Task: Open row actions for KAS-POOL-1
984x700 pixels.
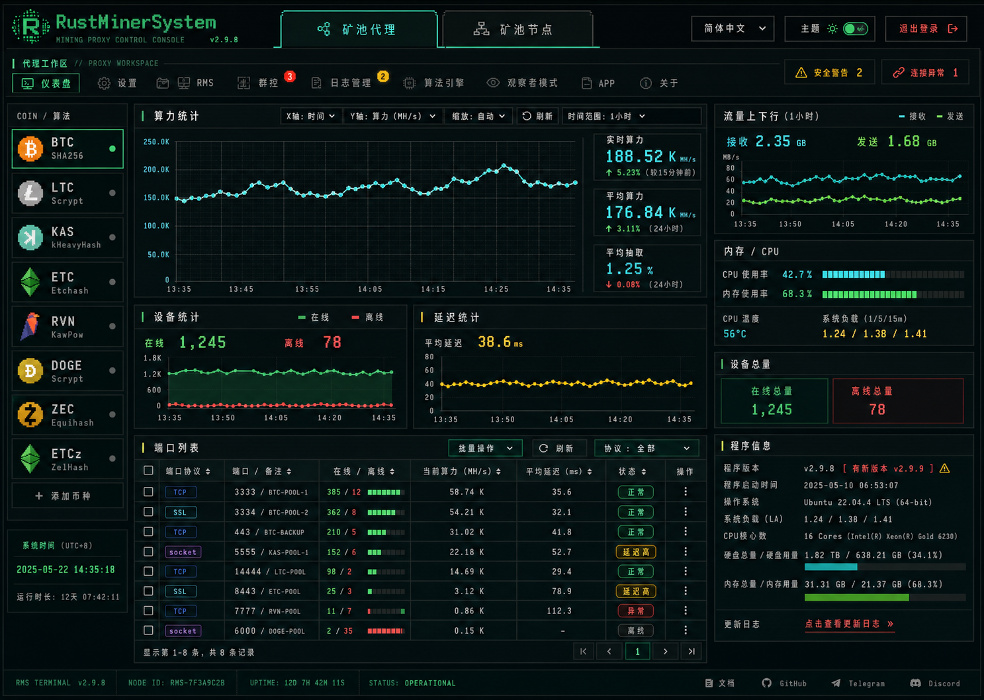Action: pyautogui.click(x=686, y=551)
